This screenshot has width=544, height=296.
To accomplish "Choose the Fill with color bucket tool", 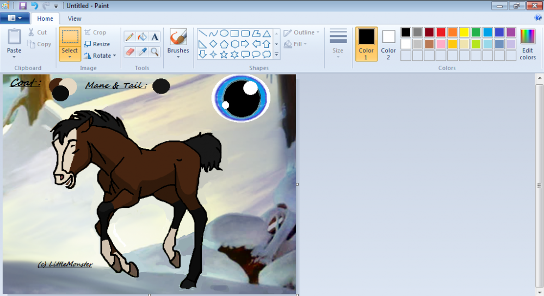I will coord(142,37).
